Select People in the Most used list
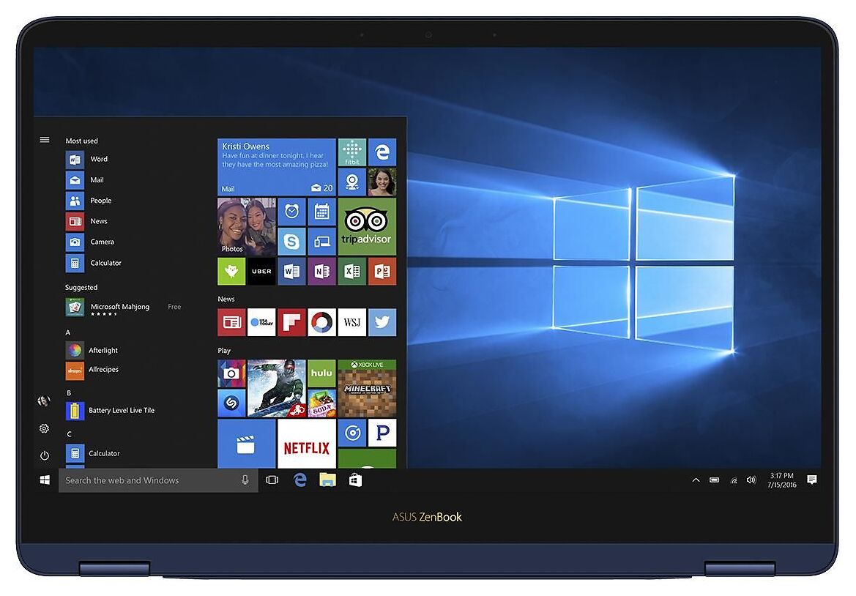856x596 pixels. [100, 201]
